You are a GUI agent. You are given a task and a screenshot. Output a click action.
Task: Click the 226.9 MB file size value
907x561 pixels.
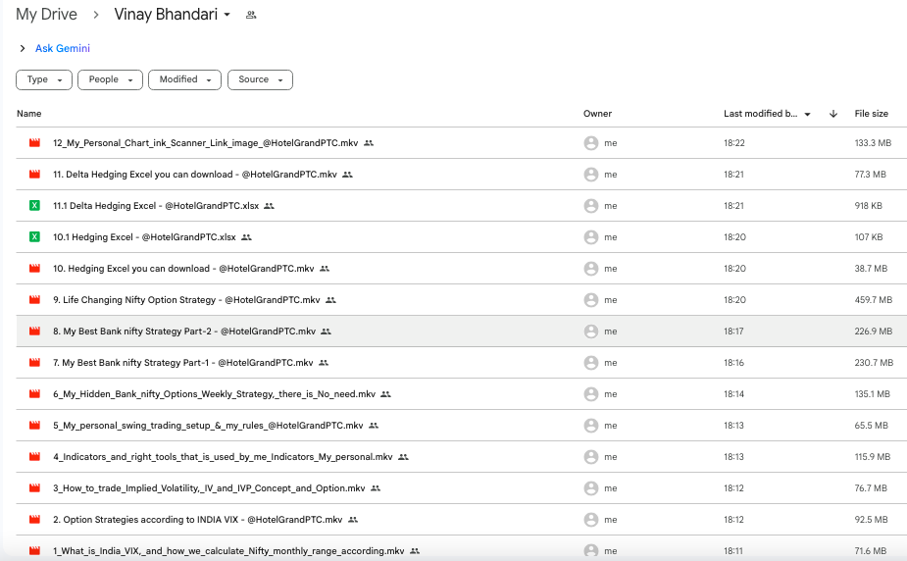(x=874, y=331)
